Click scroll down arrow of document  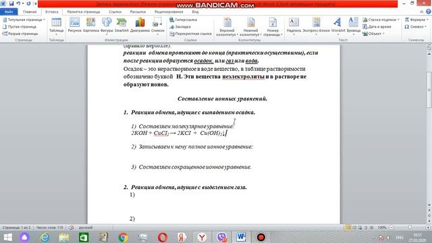tap(429, 205)
